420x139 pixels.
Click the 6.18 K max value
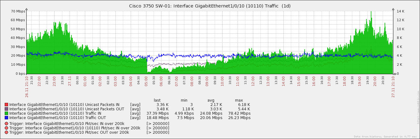coord(244,105)
